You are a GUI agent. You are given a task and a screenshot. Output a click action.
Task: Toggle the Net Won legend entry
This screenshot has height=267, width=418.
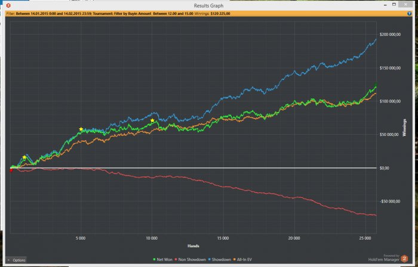point(162,259)
